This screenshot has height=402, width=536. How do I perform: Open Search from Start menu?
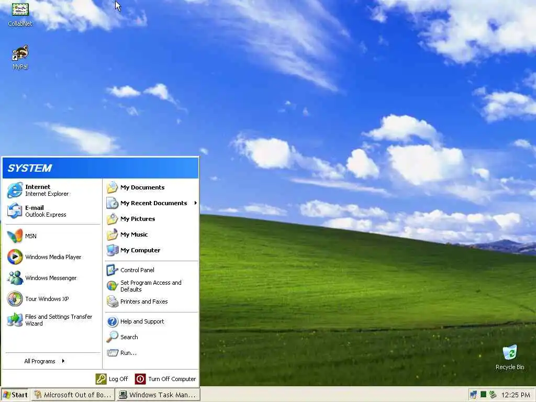(151, 337)
